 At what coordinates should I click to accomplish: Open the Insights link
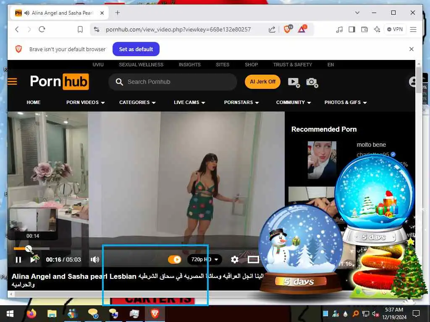189,65
